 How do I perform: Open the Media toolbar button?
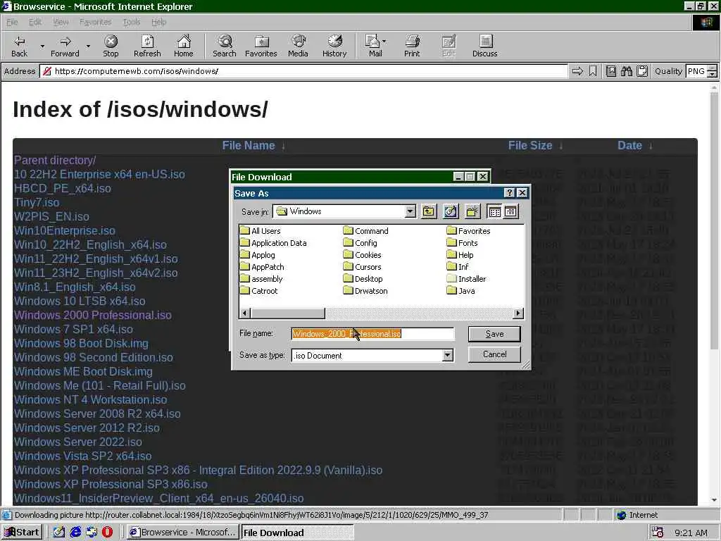tap(298, 46)
